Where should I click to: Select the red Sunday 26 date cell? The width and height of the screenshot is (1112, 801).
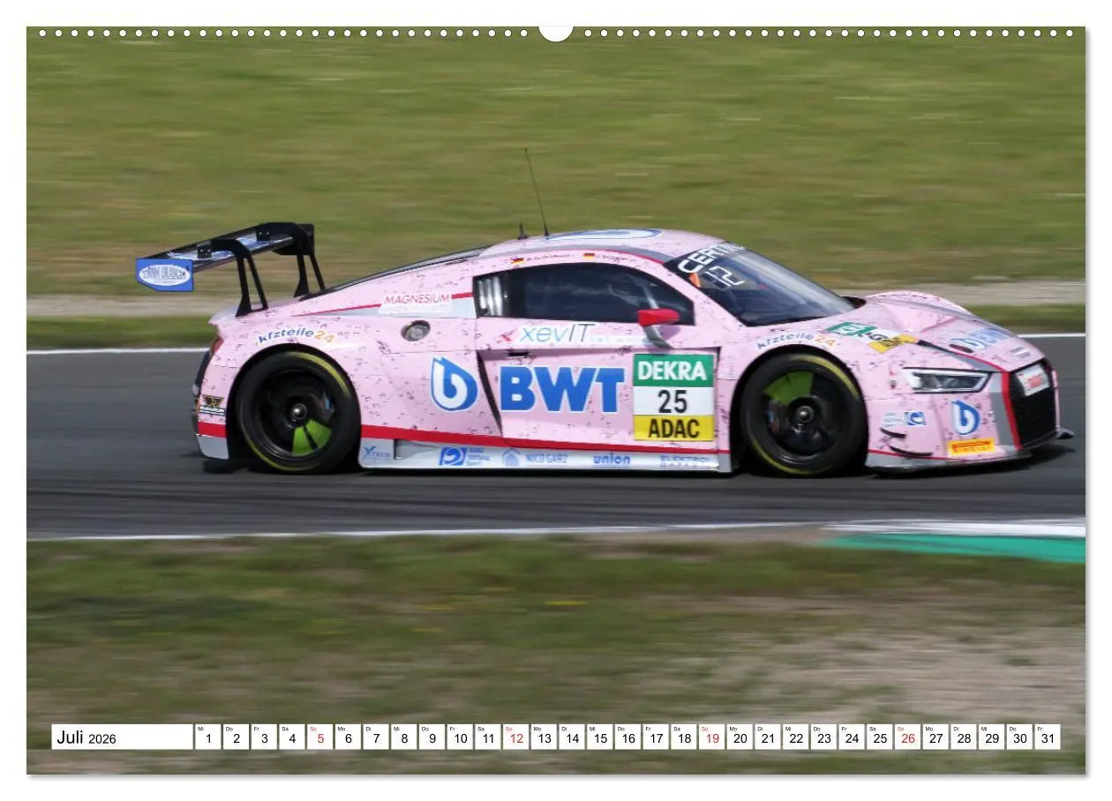(908, 737)
